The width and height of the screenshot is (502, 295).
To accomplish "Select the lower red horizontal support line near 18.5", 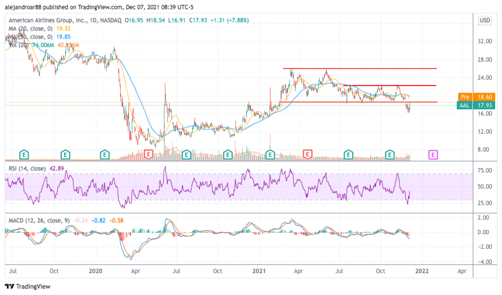I will (x=358, y=102).
